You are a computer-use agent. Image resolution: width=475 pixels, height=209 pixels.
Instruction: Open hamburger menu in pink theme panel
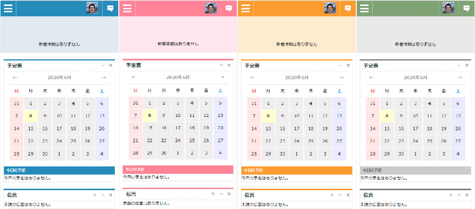[127, 8]
